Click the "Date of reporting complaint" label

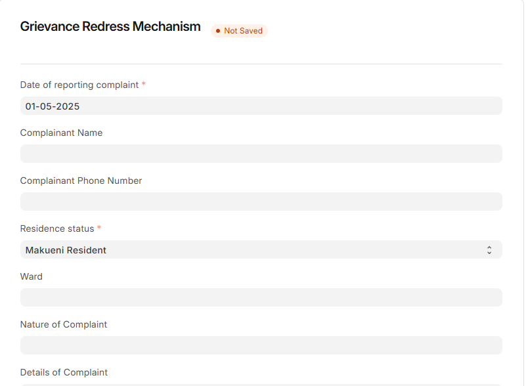coord(79,85)
